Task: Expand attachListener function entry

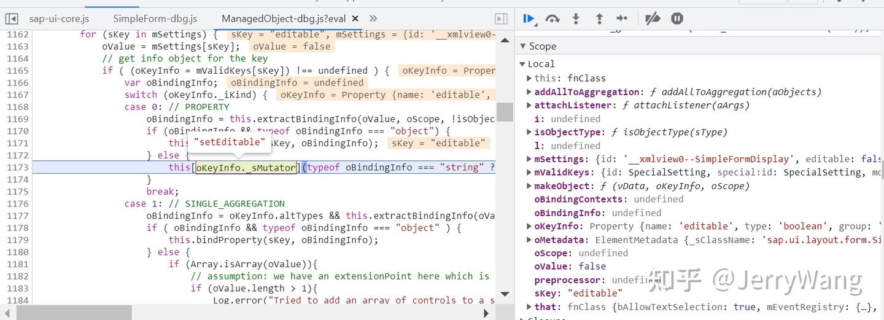Action: [529, 105]
